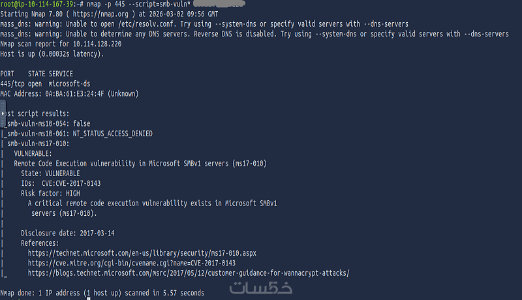This screenshot has width=522, height=300.
Task: Click the smb-vuln-ms10-054: false result
Action: (48, 124)
